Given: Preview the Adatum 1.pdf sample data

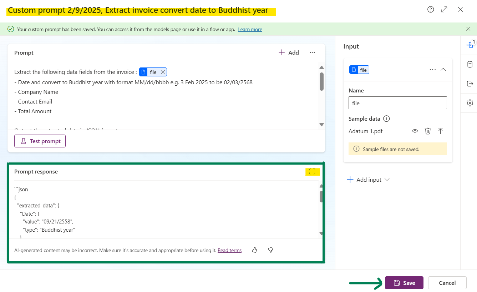Looking at the screenshot, I should [x=415, y=131].
